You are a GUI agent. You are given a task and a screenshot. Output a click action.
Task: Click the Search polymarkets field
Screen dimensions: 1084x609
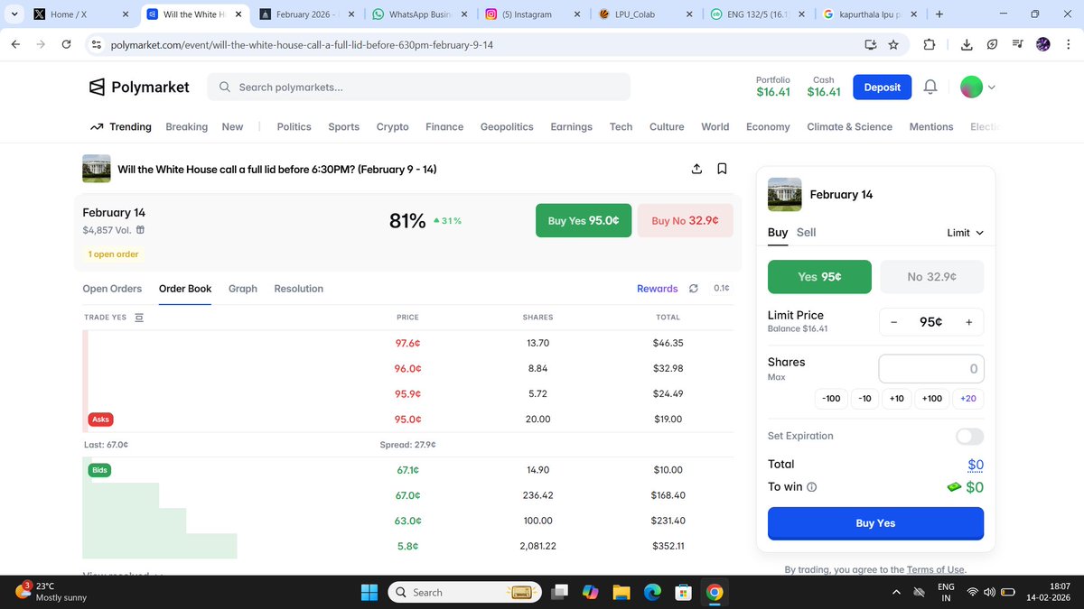419,88
